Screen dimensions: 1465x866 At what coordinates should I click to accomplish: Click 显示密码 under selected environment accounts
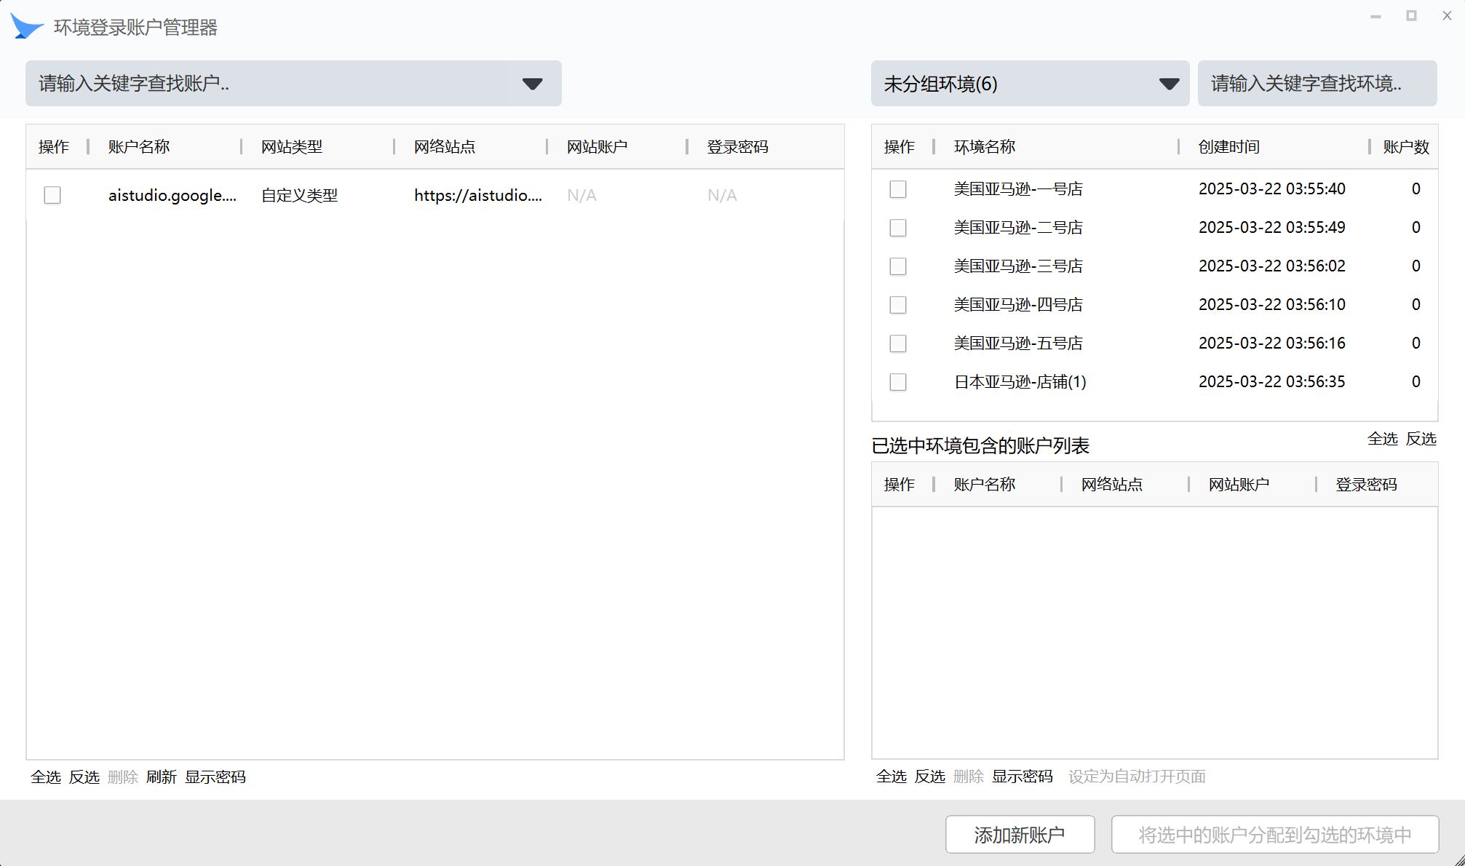[x=1023, y=776]
